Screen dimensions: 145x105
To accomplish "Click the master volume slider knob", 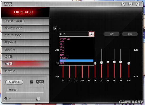I will coord(38,99).
